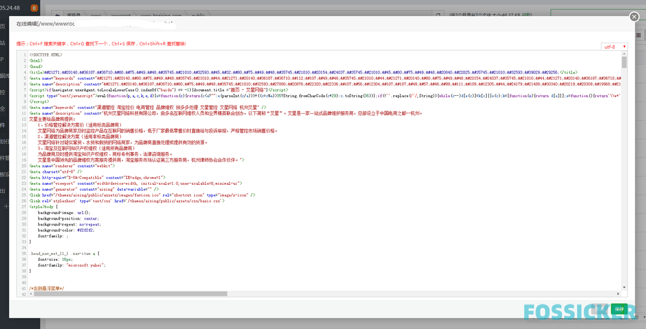This screenshot has height=329, width=646.
Task: Click the description line 杭州艾星网络科技有限公司
Action: pos(226,113)
